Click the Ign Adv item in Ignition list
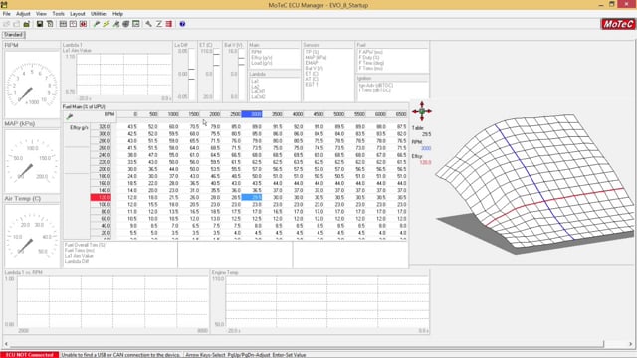This screenshot has height=358, width=637. [376, 86]
